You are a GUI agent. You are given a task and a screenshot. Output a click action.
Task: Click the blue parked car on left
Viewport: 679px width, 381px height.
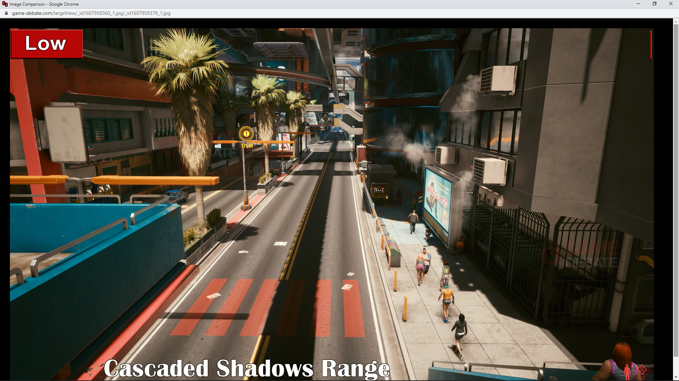pos(177,196)
